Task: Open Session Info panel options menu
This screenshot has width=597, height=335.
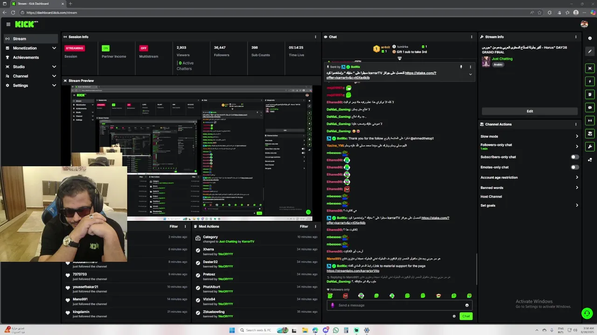Action: pos(315,37)
